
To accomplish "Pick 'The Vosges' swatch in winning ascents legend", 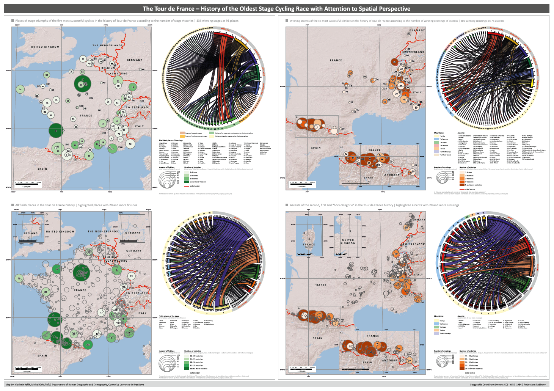I will [x=436, y=142].
